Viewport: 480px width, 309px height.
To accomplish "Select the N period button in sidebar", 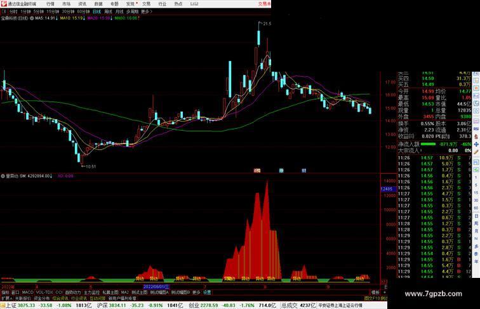I will pyautogui.click(x=476, y=239).
